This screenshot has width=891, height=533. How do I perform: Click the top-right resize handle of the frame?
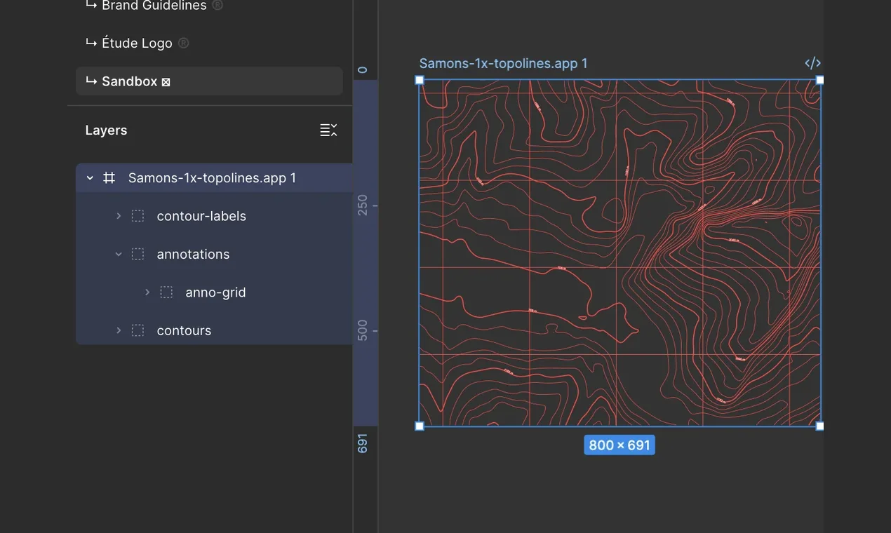click(819, 80)
